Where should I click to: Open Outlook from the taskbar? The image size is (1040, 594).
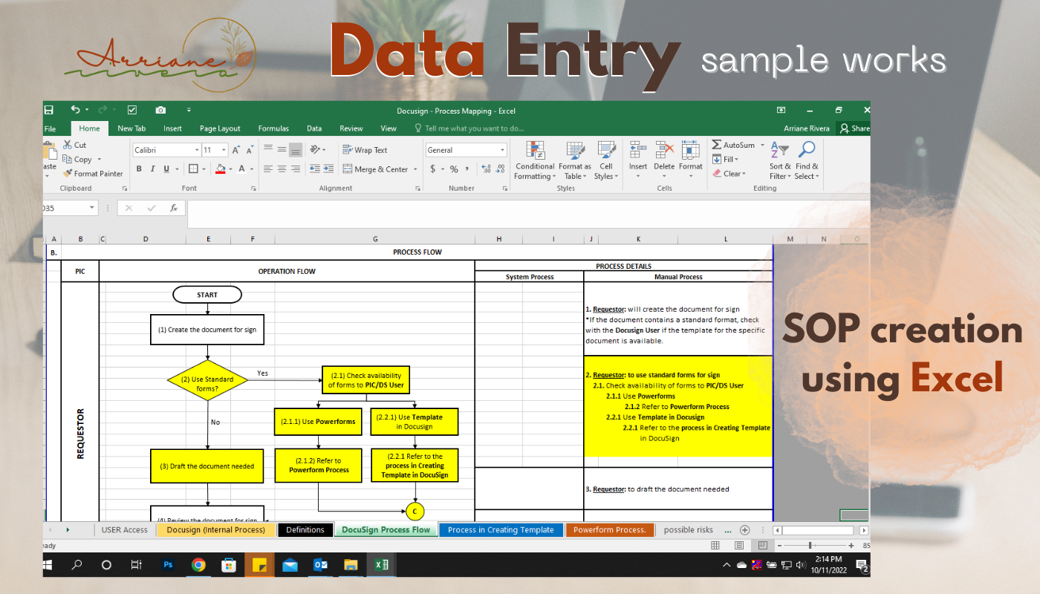[x=320, y=565]
